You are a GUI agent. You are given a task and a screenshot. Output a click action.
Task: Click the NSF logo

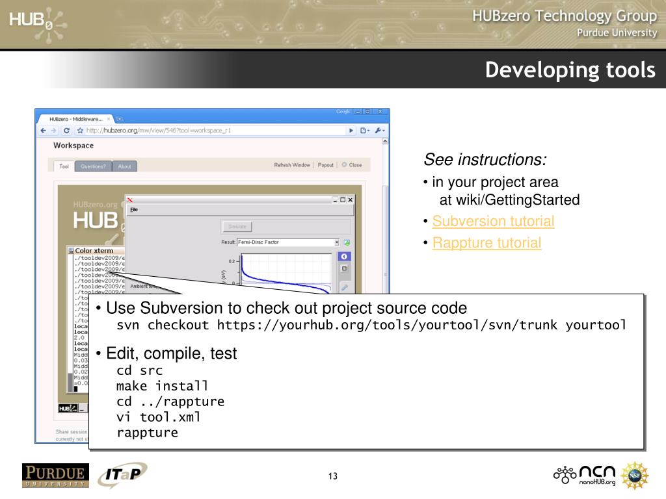635,475
